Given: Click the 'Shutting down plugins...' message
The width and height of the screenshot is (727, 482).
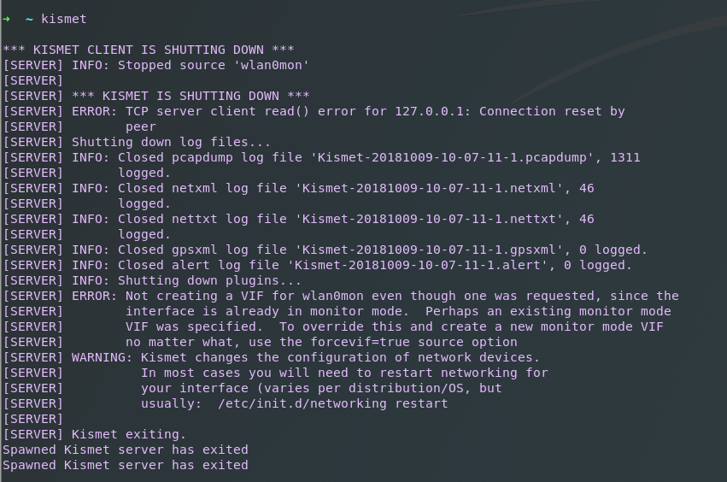Looking at the screenshot, I should 209,280.
